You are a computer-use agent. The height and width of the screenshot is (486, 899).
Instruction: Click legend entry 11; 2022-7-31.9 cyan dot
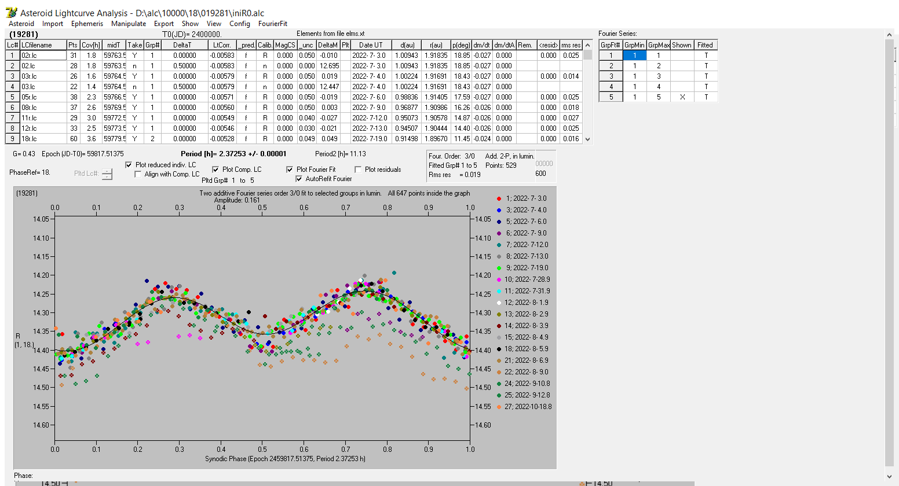point(499,291)
